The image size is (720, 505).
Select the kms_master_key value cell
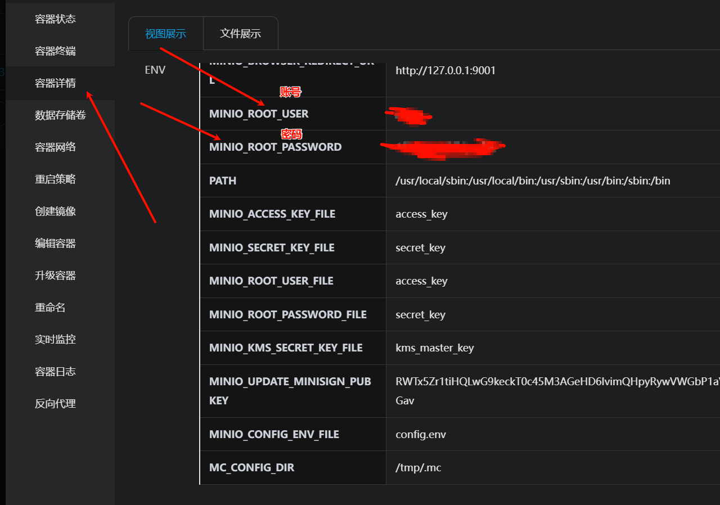[x=434, y=348]
